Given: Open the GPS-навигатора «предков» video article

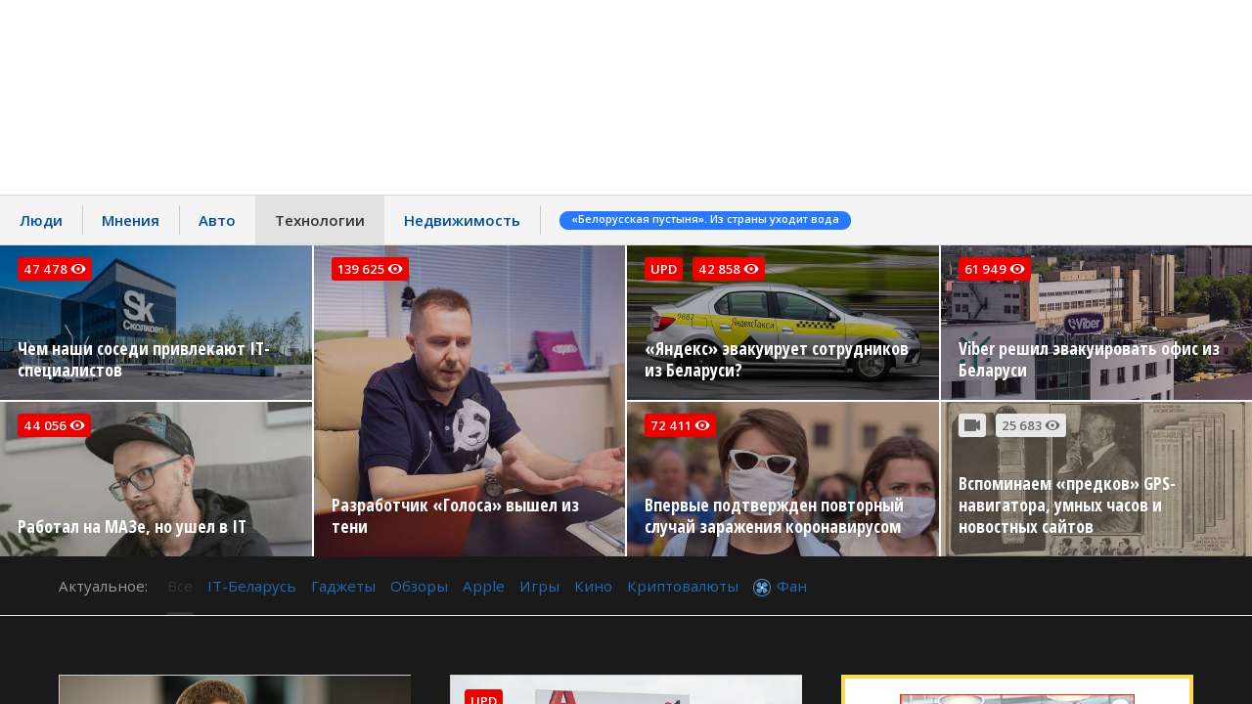Looking at the screenshot, I should (x=1067, y=506).
